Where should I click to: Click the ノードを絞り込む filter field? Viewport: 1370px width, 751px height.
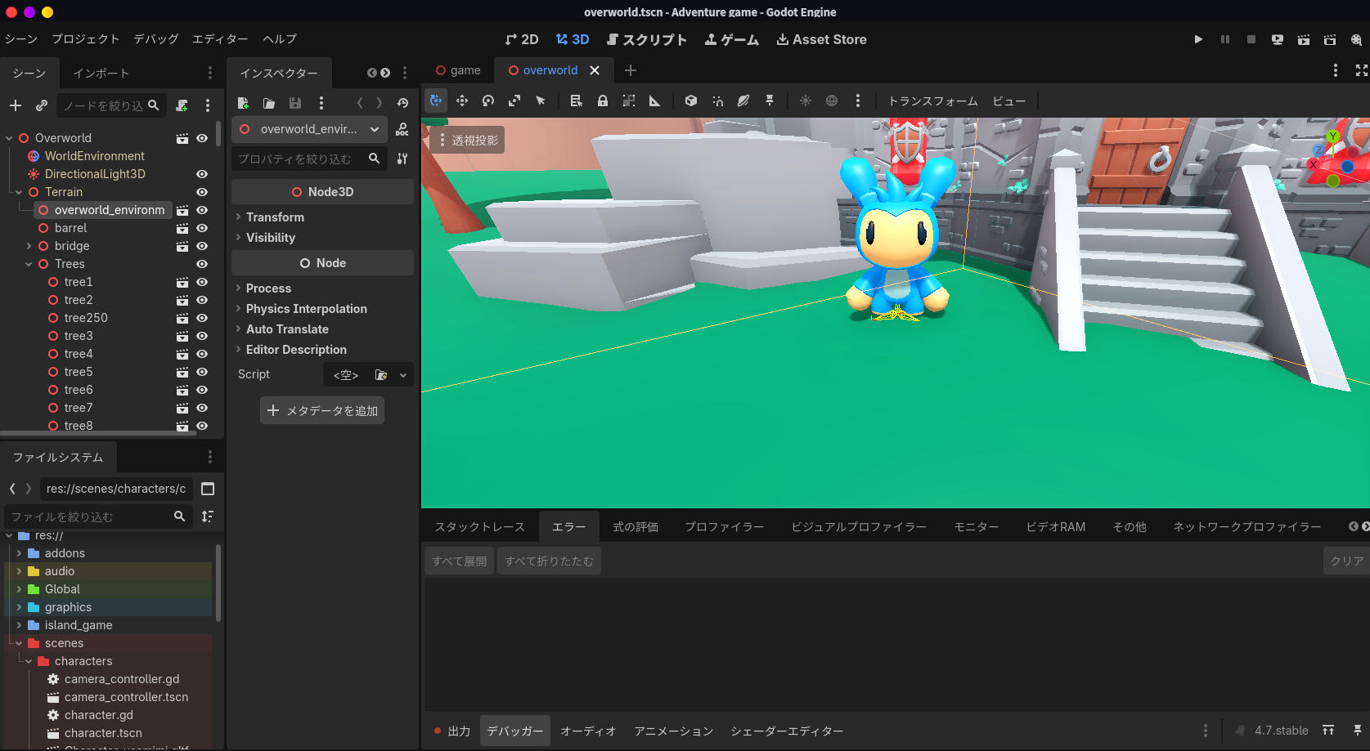pos(112,105)
